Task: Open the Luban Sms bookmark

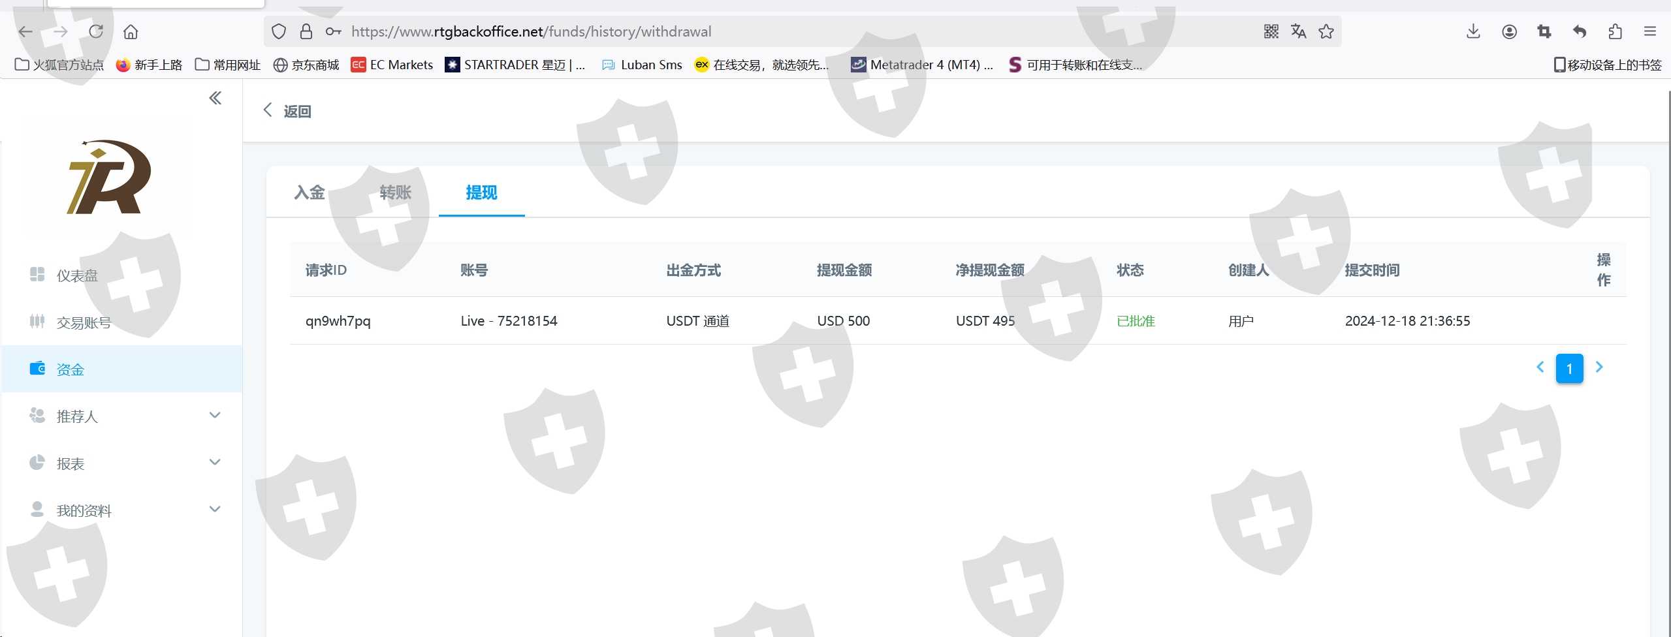Action: click(x=642, y=65)
